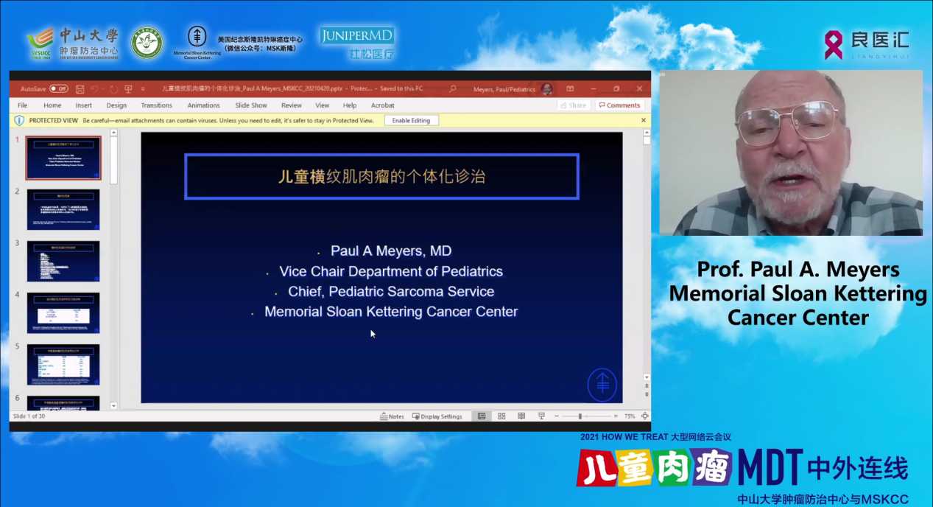Screen dimensions: 933x507
Task: Go to the Slide Show tab
Action: click(251, 105)
